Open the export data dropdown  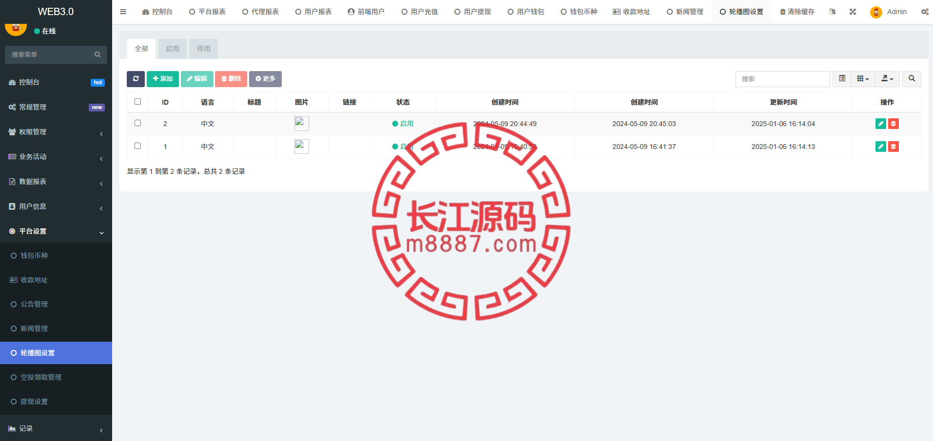click(887, 79)
